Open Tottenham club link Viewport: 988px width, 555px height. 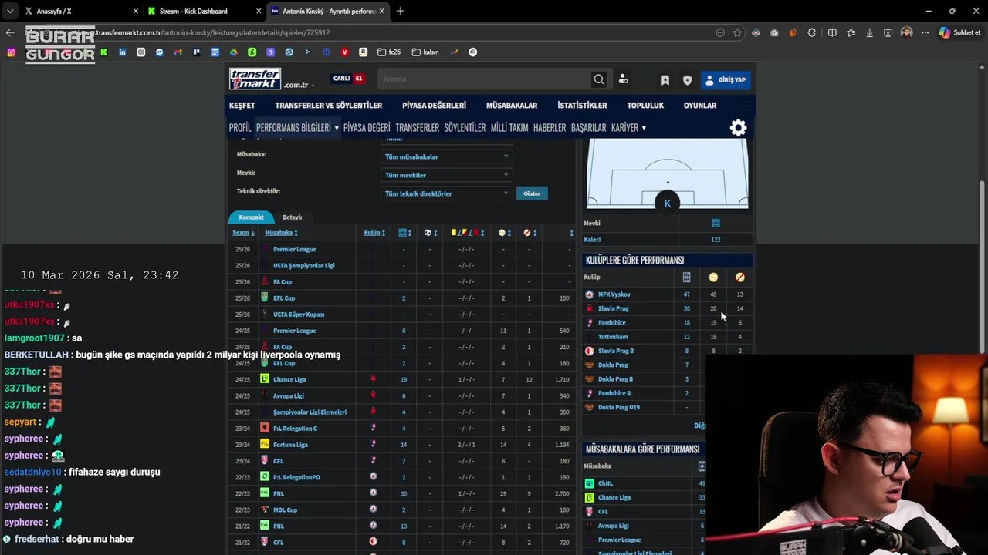[x=613, y=337]
